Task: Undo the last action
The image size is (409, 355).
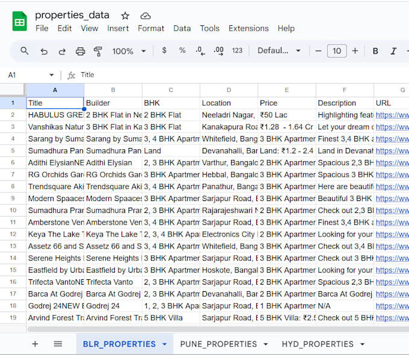Action: point(44,51)
